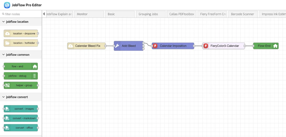Viewport: 286px width, 137px height.
Task: Click output port of Calendar Bleed Fix node
Action: tap(106, 46)
